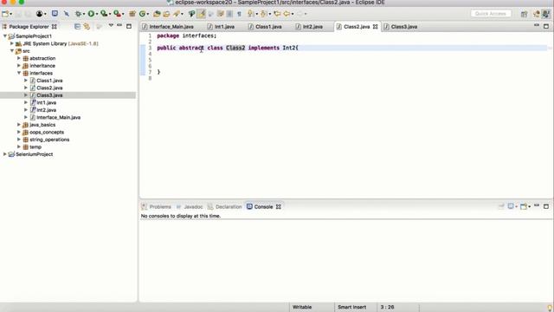Click the Previous Annotation toolbar icon
This screenshot has width=554, height=312.
click(x=263, y=14)
